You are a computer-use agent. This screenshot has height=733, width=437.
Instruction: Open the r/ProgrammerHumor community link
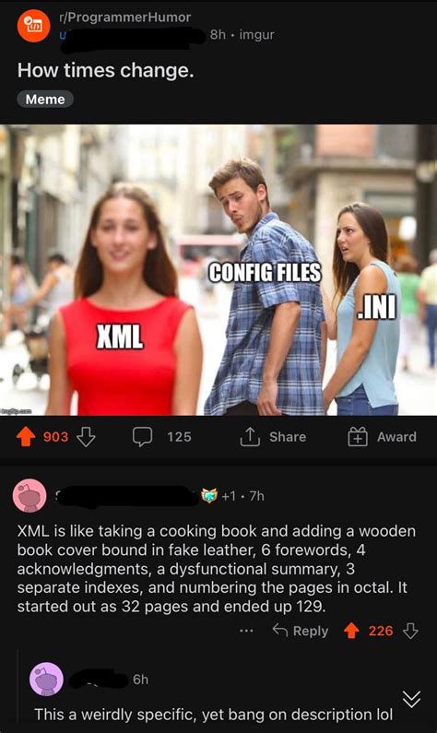pos(124,18)
